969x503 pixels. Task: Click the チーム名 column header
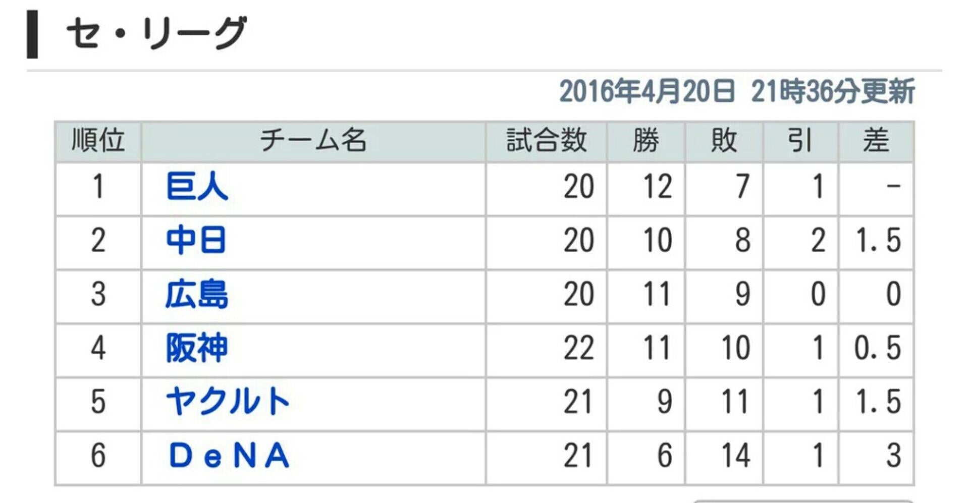pos(313,140)
